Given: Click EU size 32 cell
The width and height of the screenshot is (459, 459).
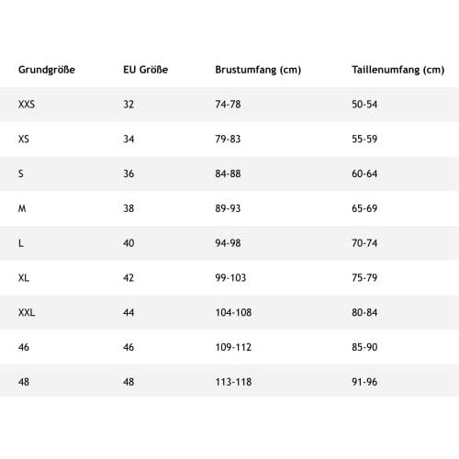Looking at the screenshot, I should tap(129, 105).
